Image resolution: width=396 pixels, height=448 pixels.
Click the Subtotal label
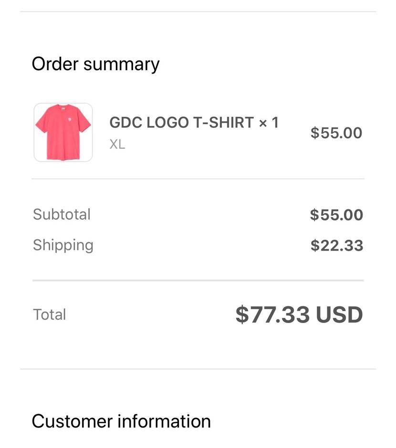pyautogui.click(x=62, y=214)
